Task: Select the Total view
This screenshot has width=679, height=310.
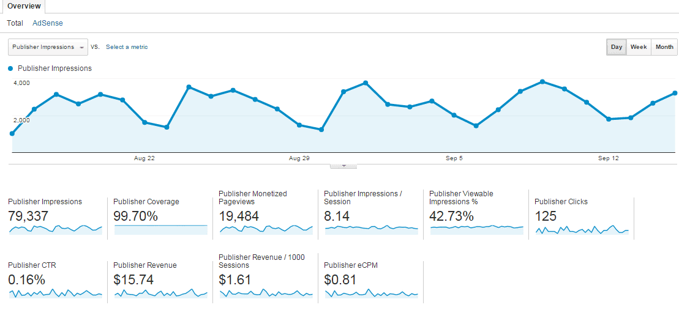Action: (x=15, y=23)
